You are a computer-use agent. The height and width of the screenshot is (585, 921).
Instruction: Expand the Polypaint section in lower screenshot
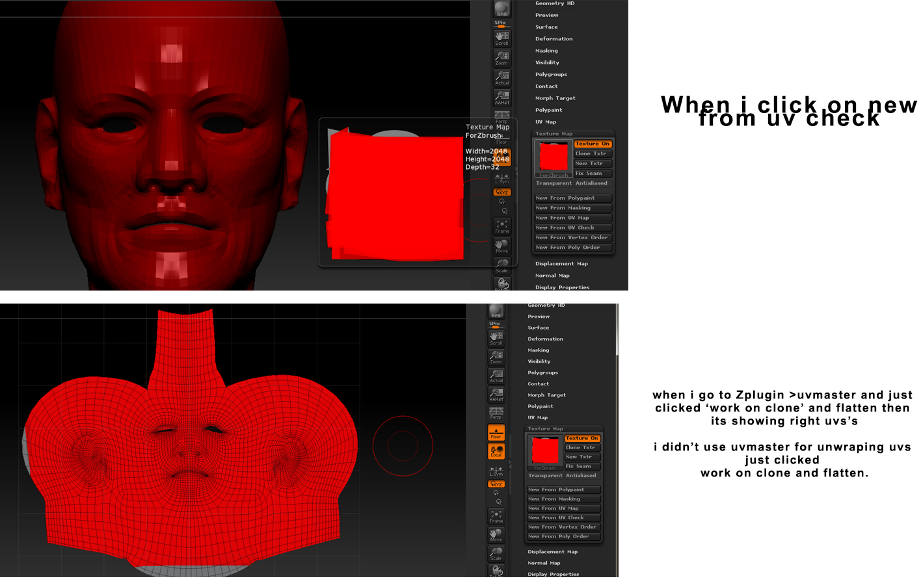click(541, 406)
